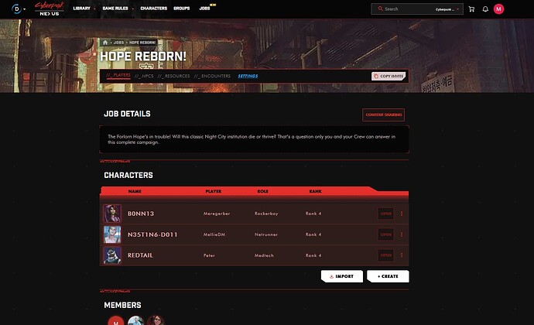Viewport: 534px width, 325px height.
Task: Open the shopping cart icon
Action: pos(471,9)
